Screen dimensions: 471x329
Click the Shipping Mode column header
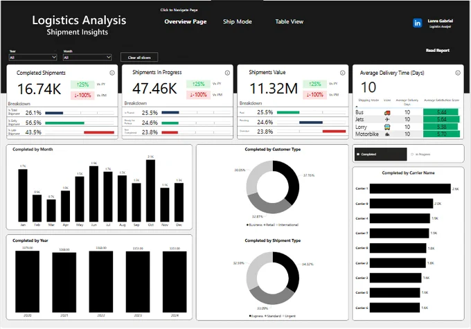click(x=368, y=100)
